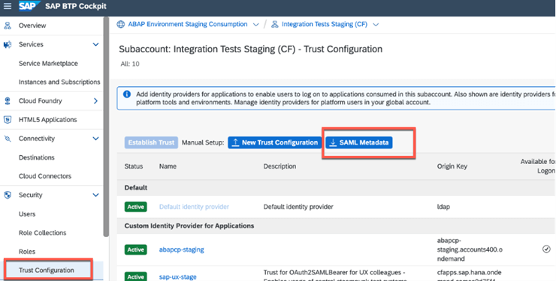Click the Overview sidebar icon

click(8, 25)
